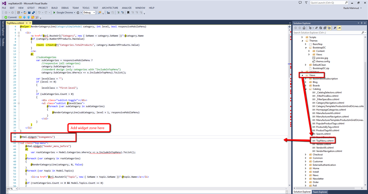368x194 pixels.
Task: Auto-hide pin the Solution Explorer panel
Action: click(x=362, y=23)
